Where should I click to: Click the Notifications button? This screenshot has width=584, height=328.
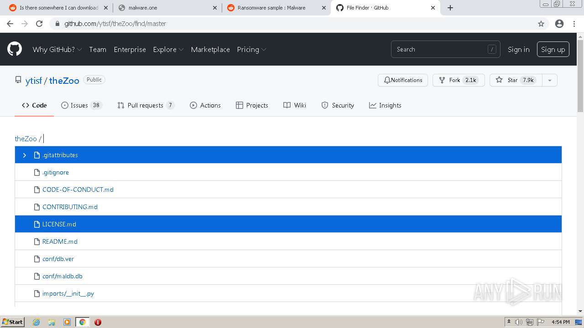403,80
